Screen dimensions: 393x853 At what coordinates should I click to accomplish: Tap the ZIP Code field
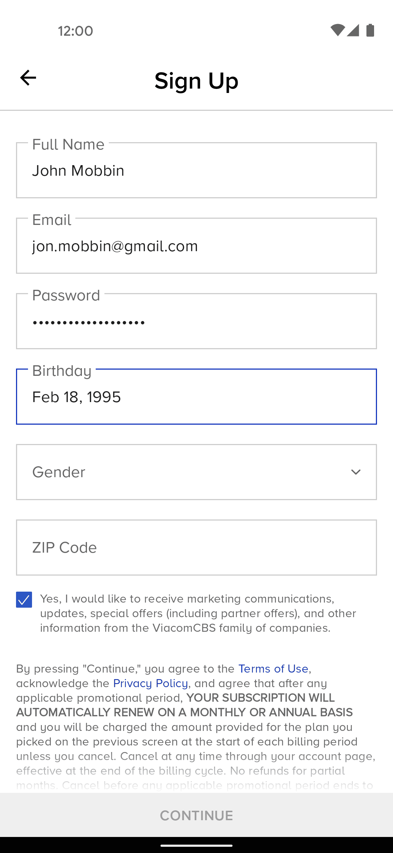click(196, 548)
